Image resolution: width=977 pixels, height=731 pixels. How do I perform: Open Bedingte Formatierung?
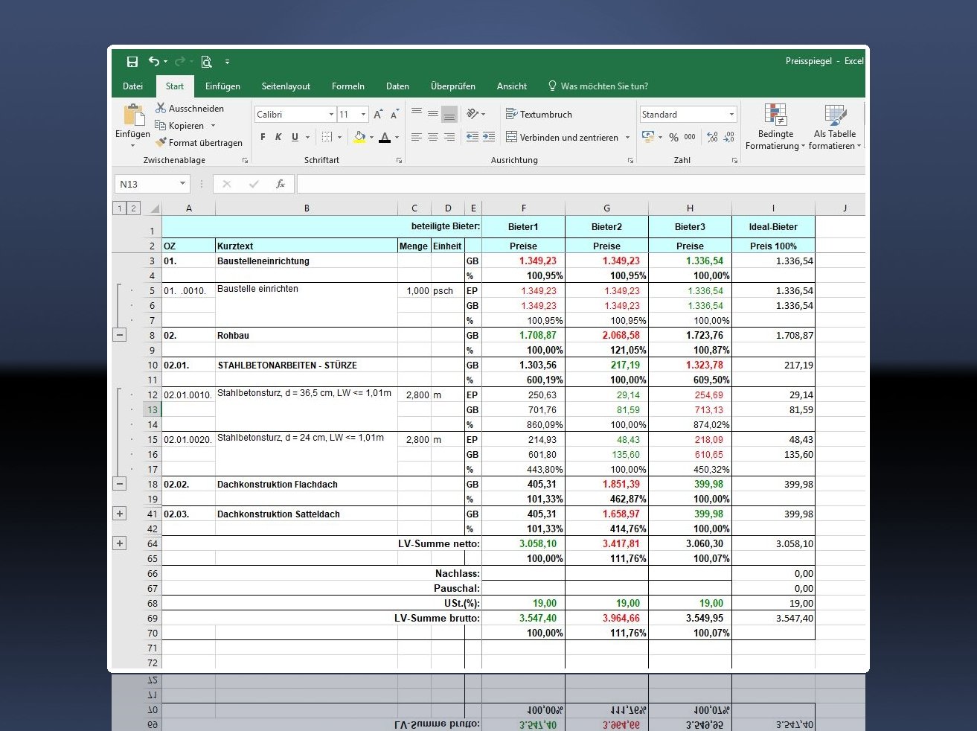[x=775, y=115]
